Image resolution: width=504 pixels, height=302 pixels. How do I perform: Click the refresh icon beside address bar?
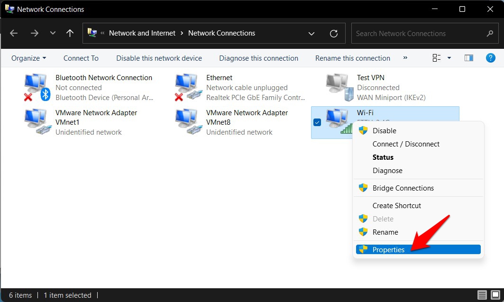(334, 34)
